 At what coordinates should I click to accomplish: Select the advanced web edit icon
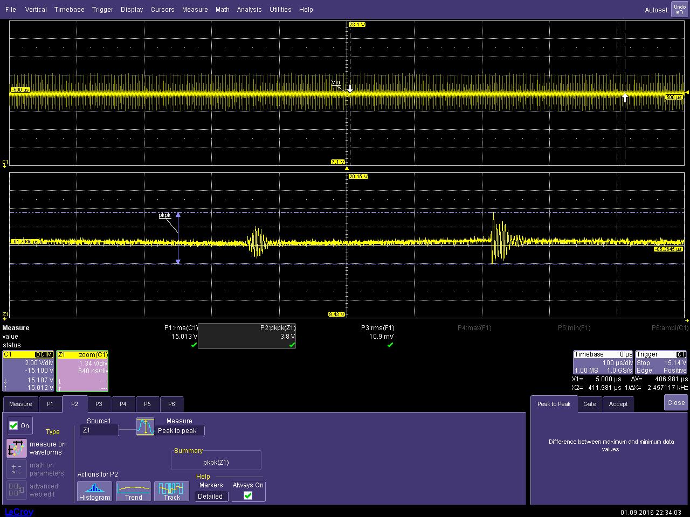[17, 490]
